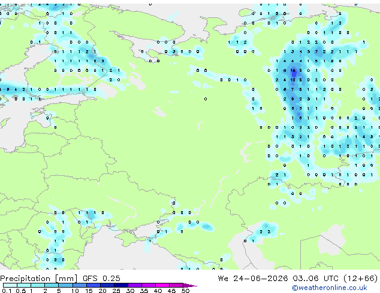Click the 0.5–1 mm legend swatch
Viewport: 380px width, 293px height.
(24, 285)
